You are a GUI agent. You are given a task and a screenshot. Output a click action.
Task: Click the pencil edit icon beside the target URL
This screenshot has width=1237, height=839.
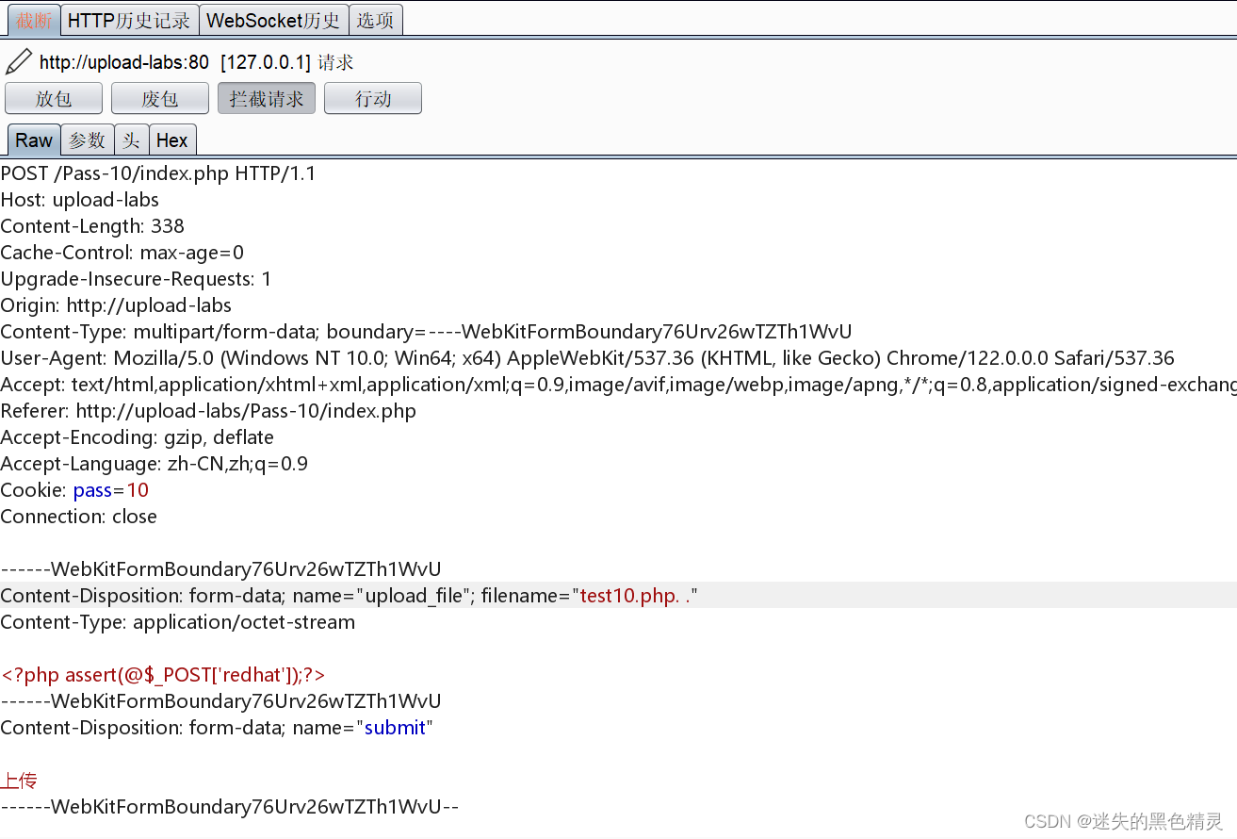pos(18,62)
